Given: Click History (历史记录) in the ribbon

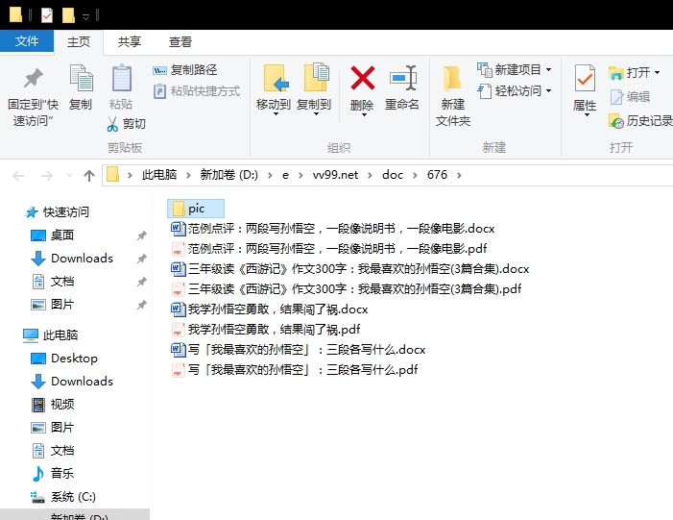Looking at the screenshot, I should coord(640,121).
